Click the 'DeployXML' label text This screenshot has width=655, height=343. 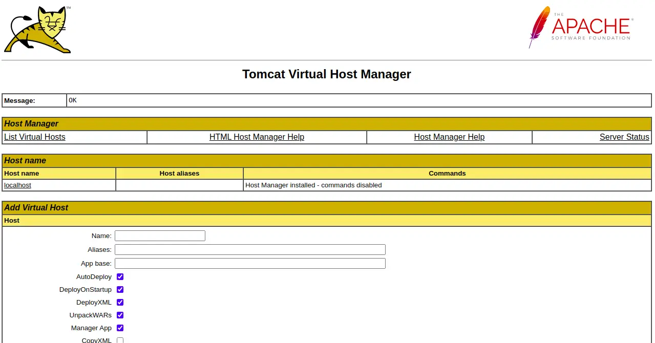coord(94,303)
